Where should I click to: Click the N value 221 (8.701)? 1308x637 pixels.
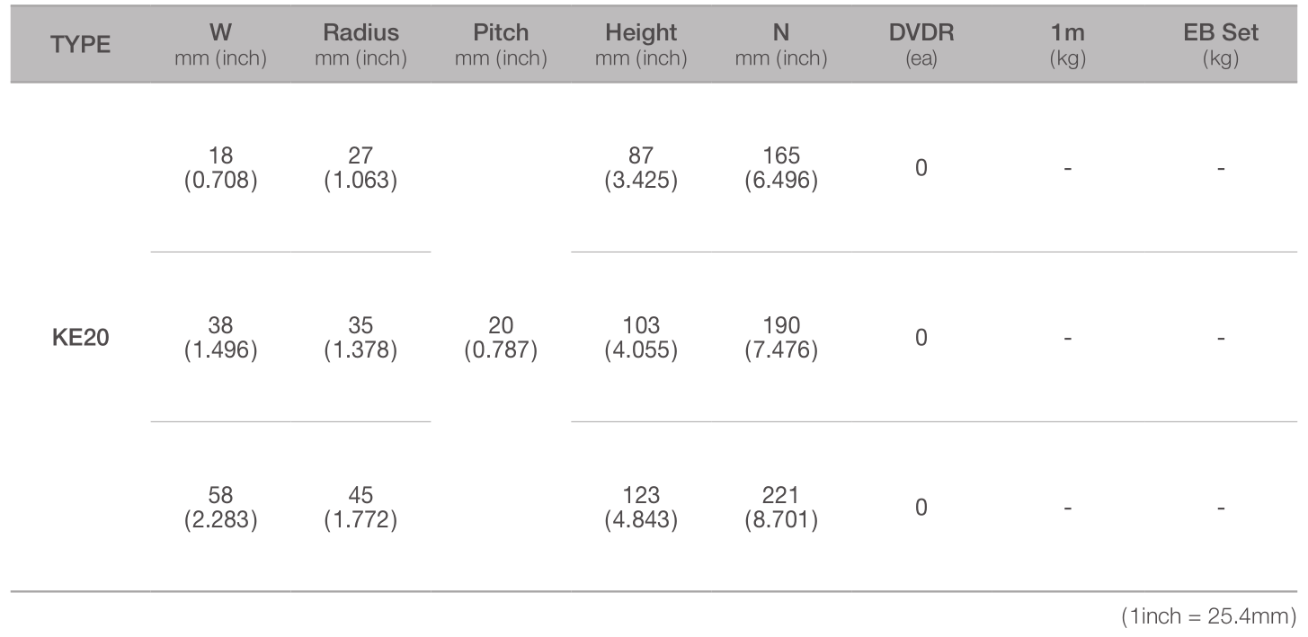point(781,508)
